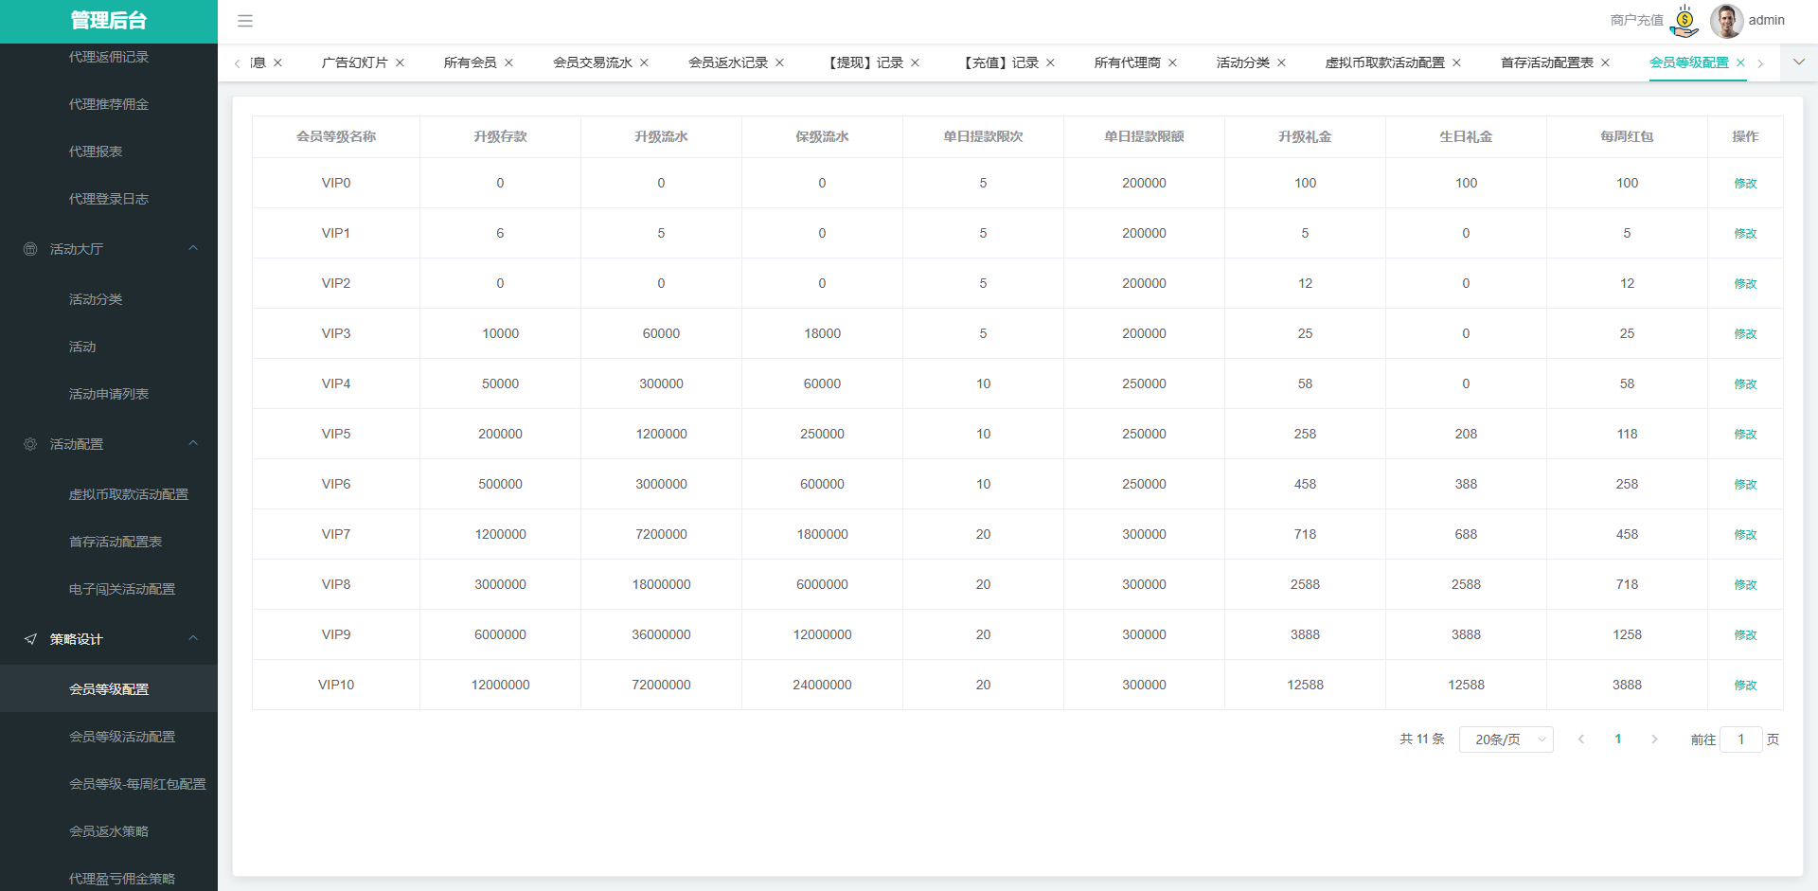The height and width of the screenshot is (891, 1818).
Task: Close the 广告幻灯片 tab with its X
Action: coord(400,62)
